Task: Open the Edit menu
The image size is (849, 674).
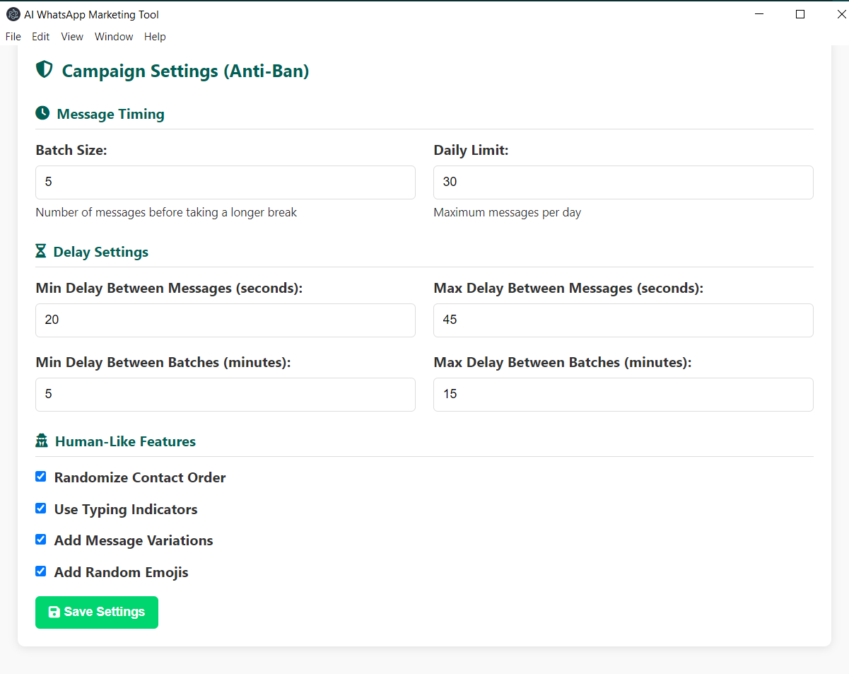Action: [x=40, y=37]
